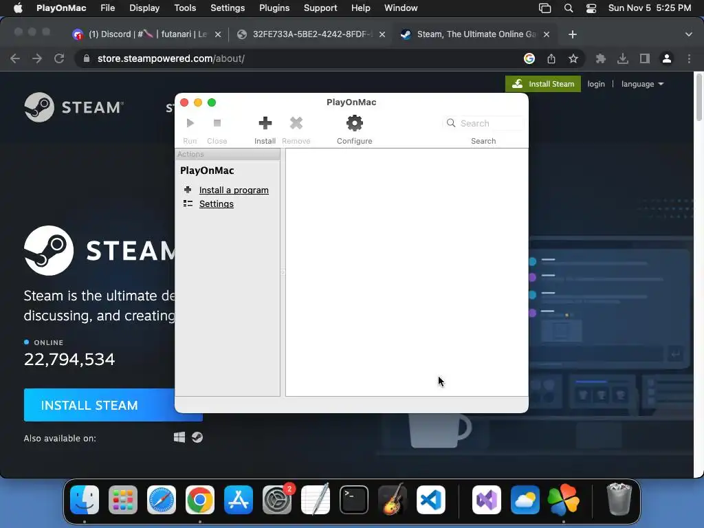The image size is (704, 528).
Task: Open the Settings menu in menu bar
Action: [x=228, y=8]
